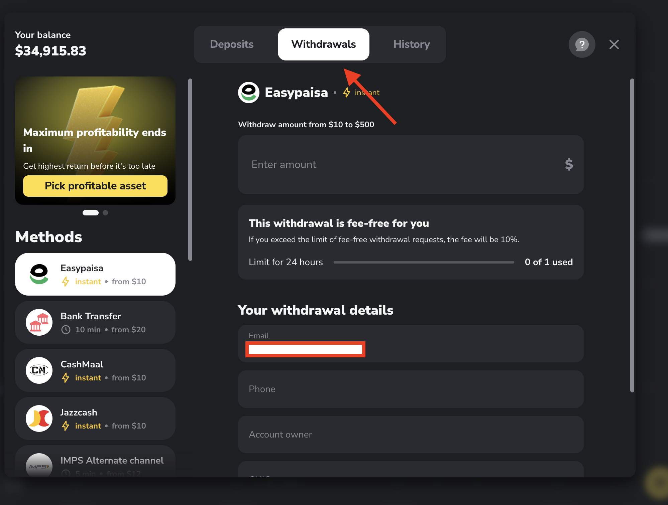Click 'This withdrawal is fee-free for you' heading
Viewport: 668px width, 505px height.
(x=339, y=223)
